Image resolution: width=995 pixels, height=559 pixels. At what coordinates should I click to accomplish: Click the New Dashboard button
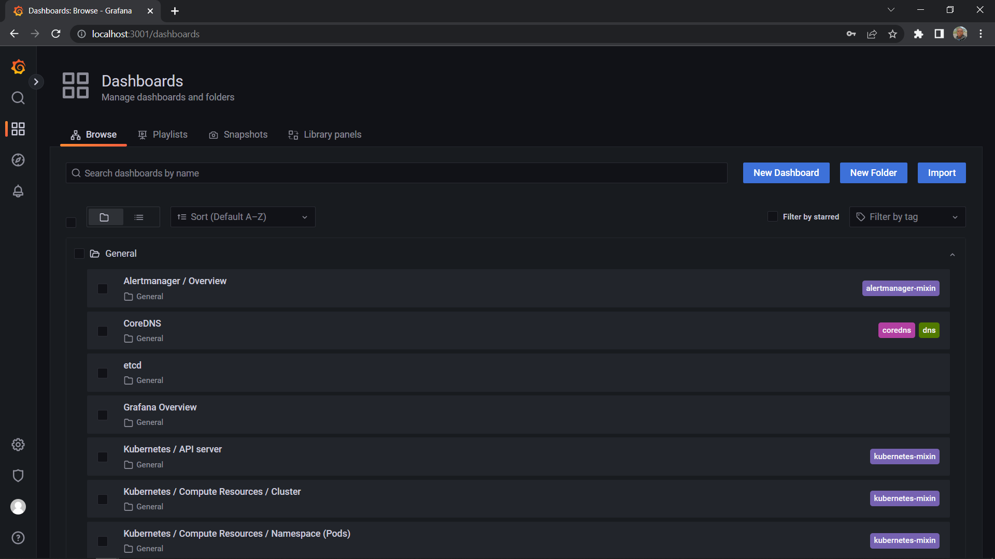coord(786,173)
